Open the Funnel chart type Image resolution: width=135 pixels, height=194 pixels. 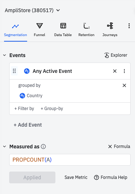[x=40, y=30]
